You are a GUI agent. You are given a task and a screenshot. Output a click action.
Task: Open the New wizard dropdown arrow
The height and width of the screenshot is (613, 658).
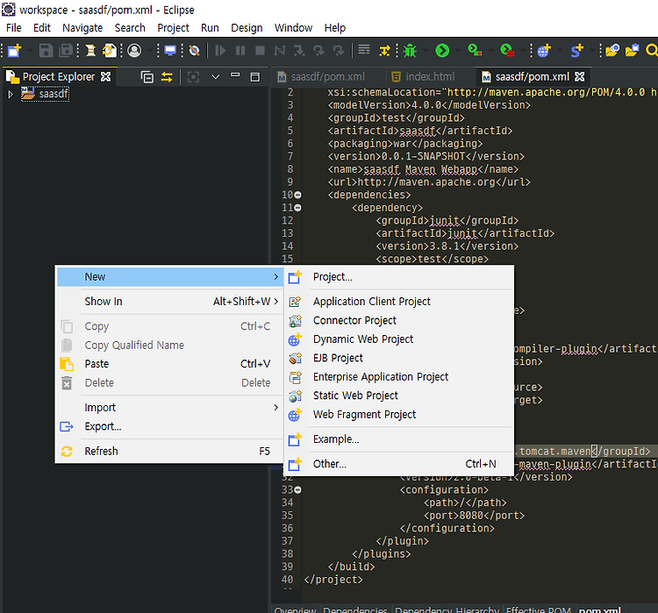pyautogui.click(x=30, y=51)
